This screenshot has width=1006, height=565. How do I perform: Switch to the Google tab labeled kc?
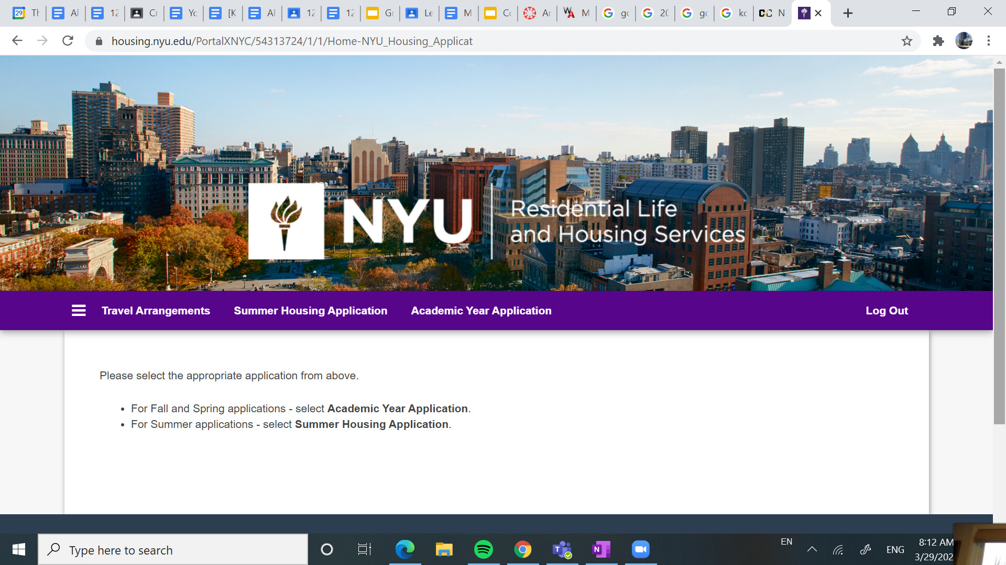(x=734, y=13)
